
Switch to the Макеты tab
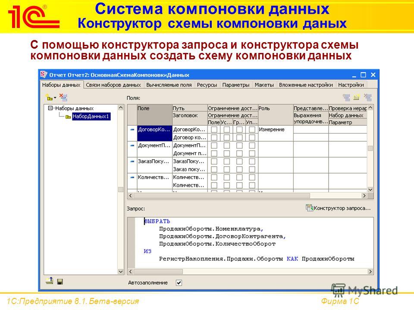pyautogui.click(x=264, y=85)
